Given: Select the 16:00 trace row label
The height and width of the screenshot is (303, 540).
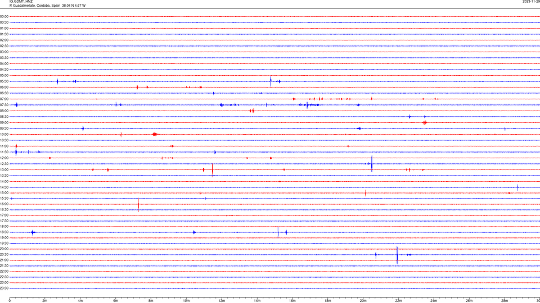Looking at the screenshot, I should click(x=4, y=204).
